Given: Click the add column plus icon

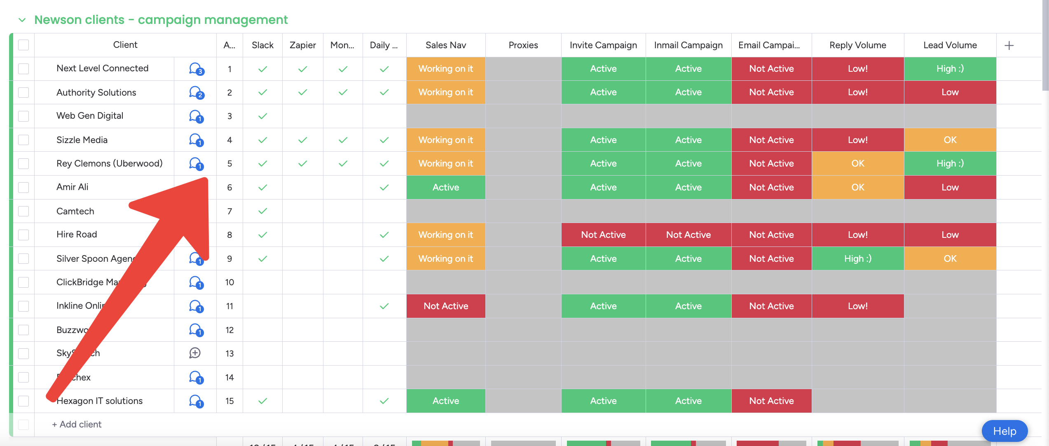Looking at the screenshot, I should [1009, 45].
